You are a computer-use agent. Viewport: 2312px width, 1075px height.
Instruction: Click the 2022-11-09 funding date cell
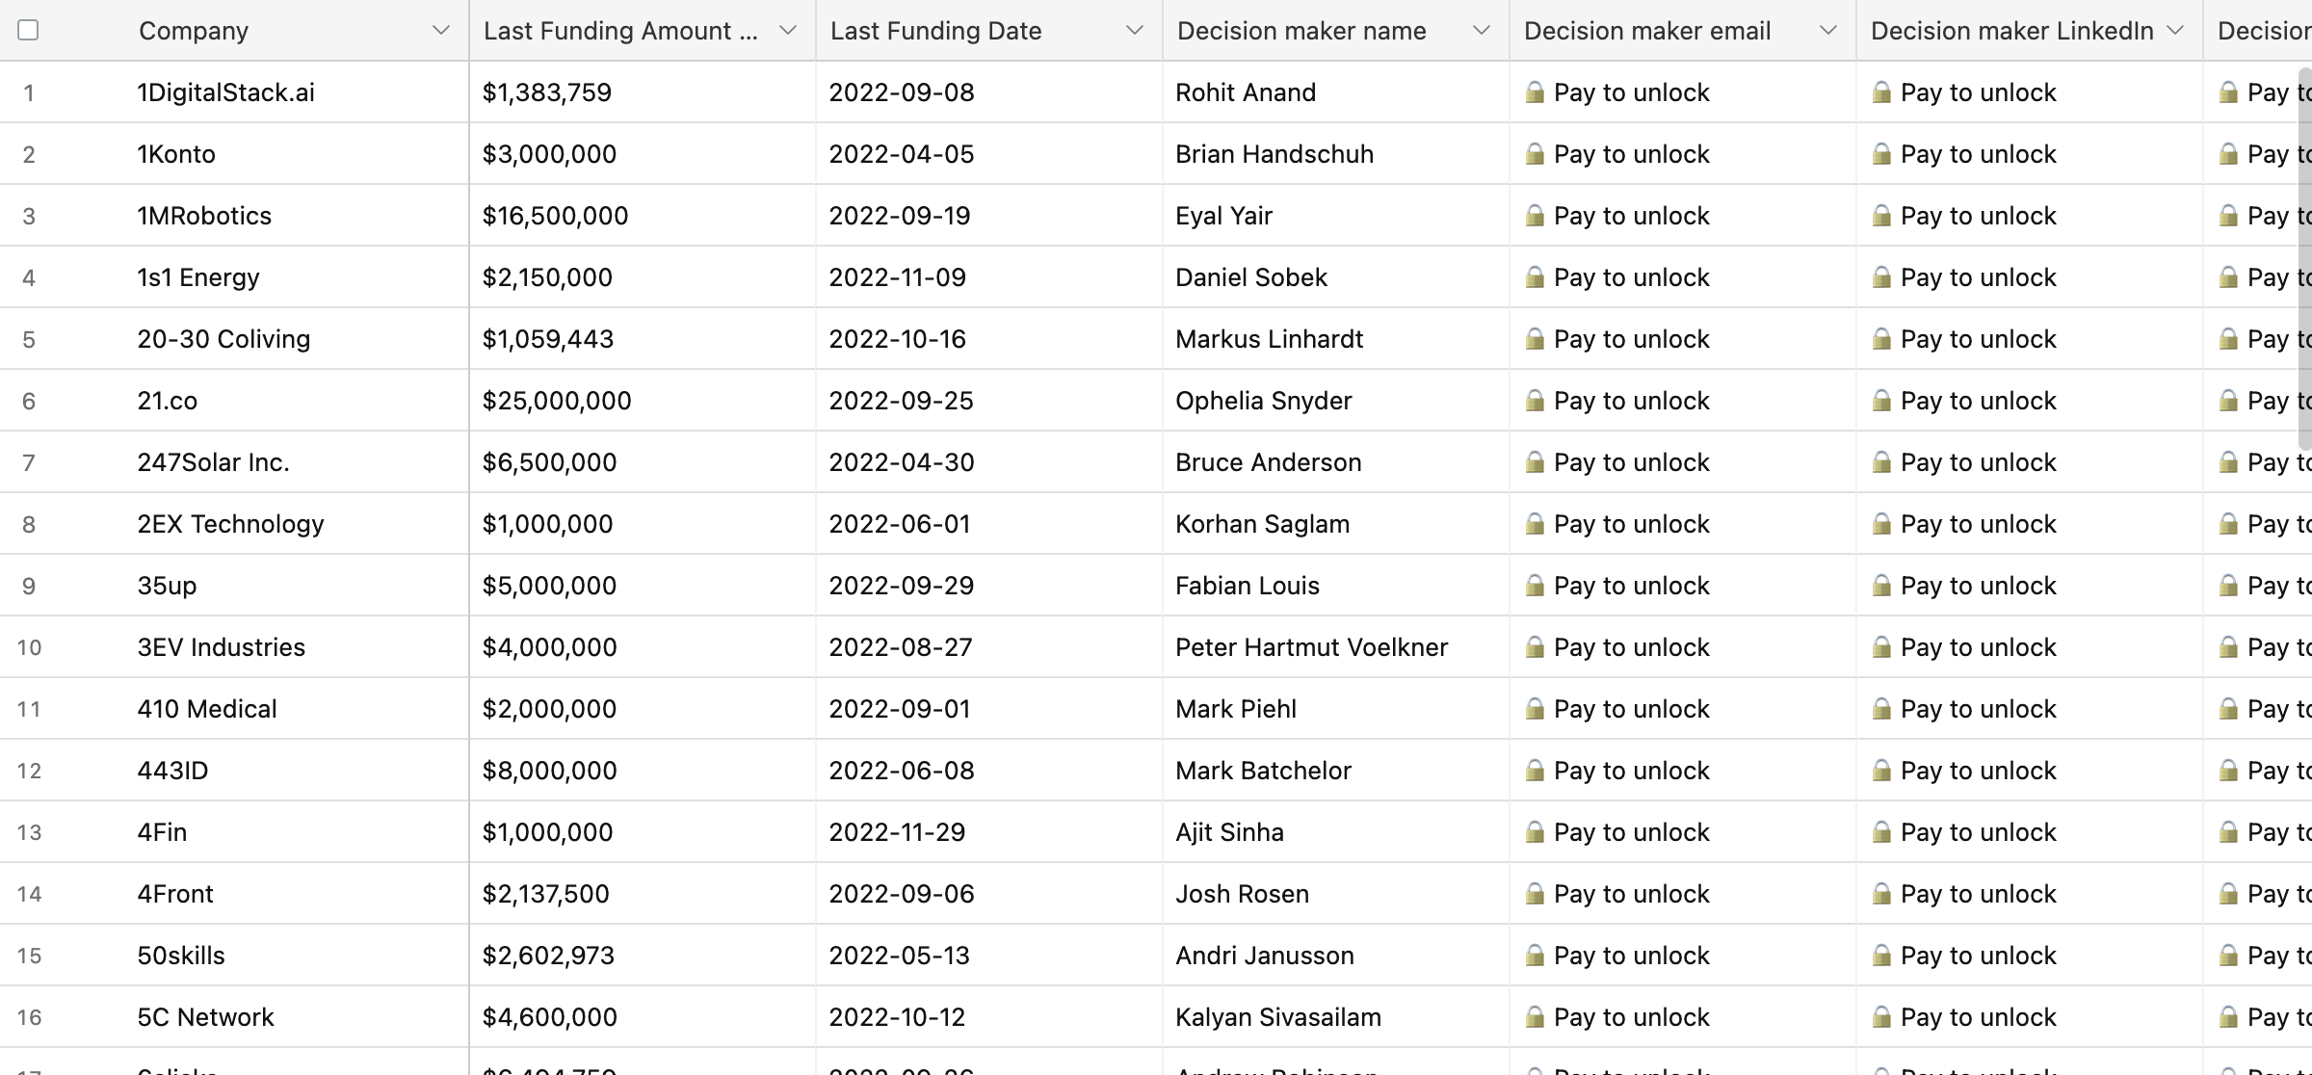(x=989, y=277)
